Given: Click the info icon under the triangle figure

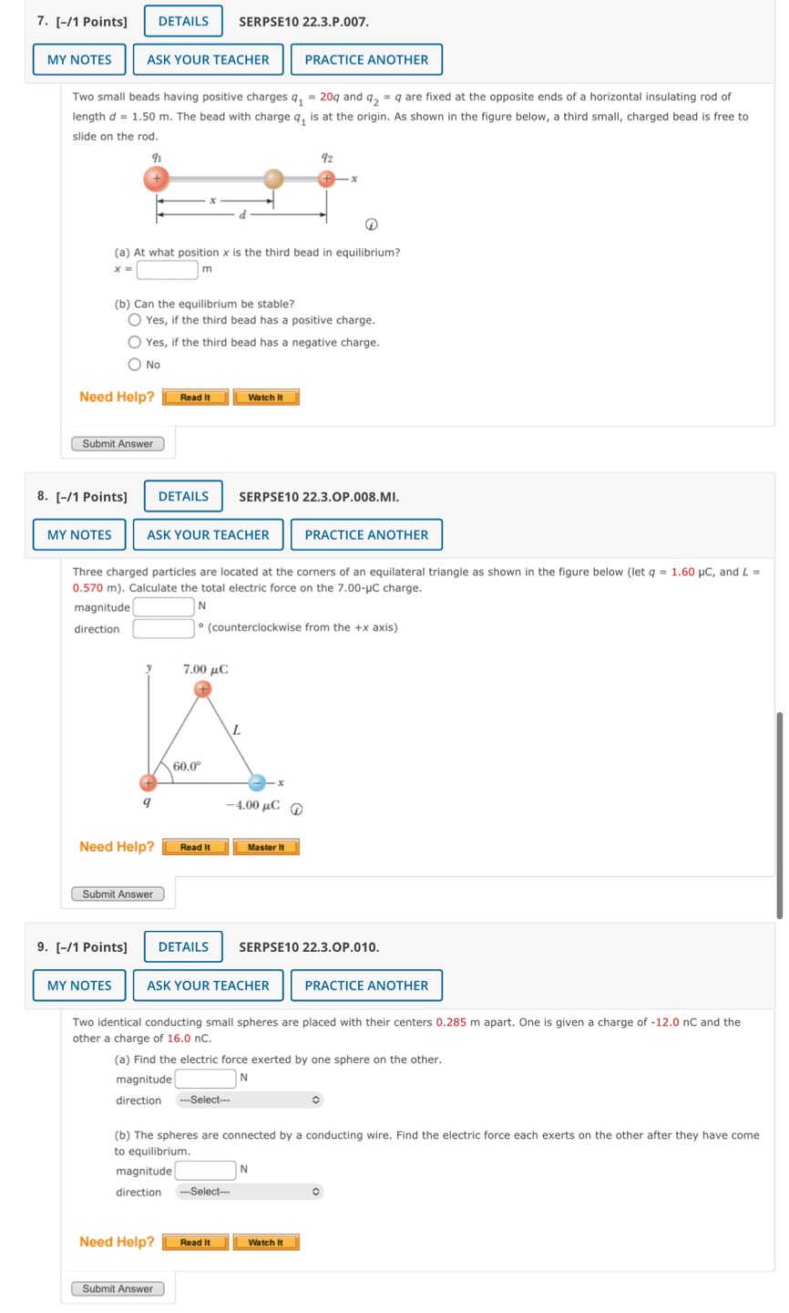Looking at the screenshot, I should coord(295,809).
